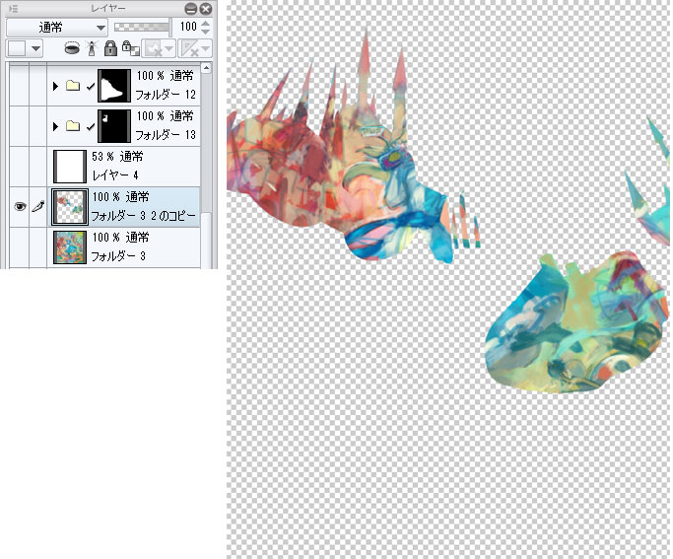The height and width of the screenshot is (559, 673).
Task: Open the layer color dropdown arrow
Action: click(x=36, y=48)
